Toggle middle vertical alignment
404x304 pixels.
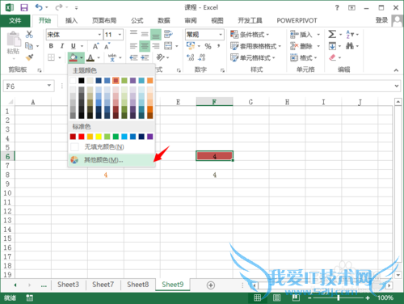(145, 34)
